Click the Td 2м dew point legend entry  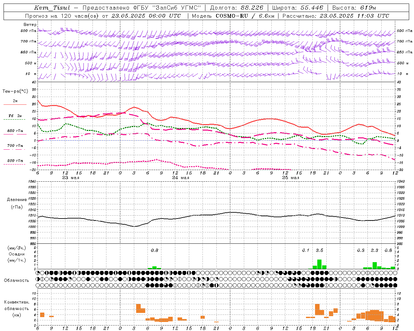pos(15,116)
